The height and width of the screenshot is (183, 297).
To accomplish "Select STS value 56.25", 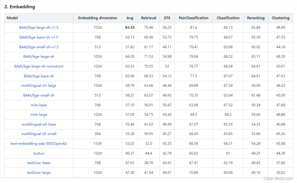I will tap(167, 28).
